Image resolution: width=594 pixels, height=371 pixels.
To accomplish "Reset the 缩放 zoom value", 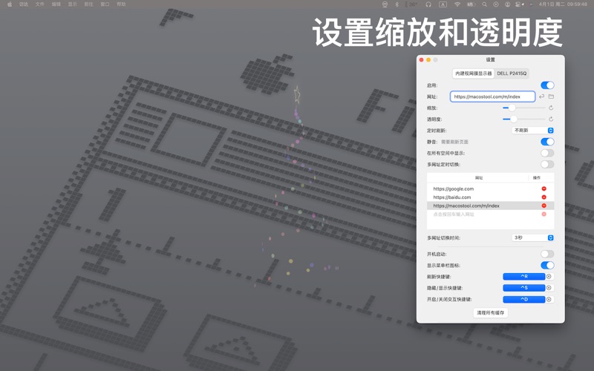I will [551, 108].
